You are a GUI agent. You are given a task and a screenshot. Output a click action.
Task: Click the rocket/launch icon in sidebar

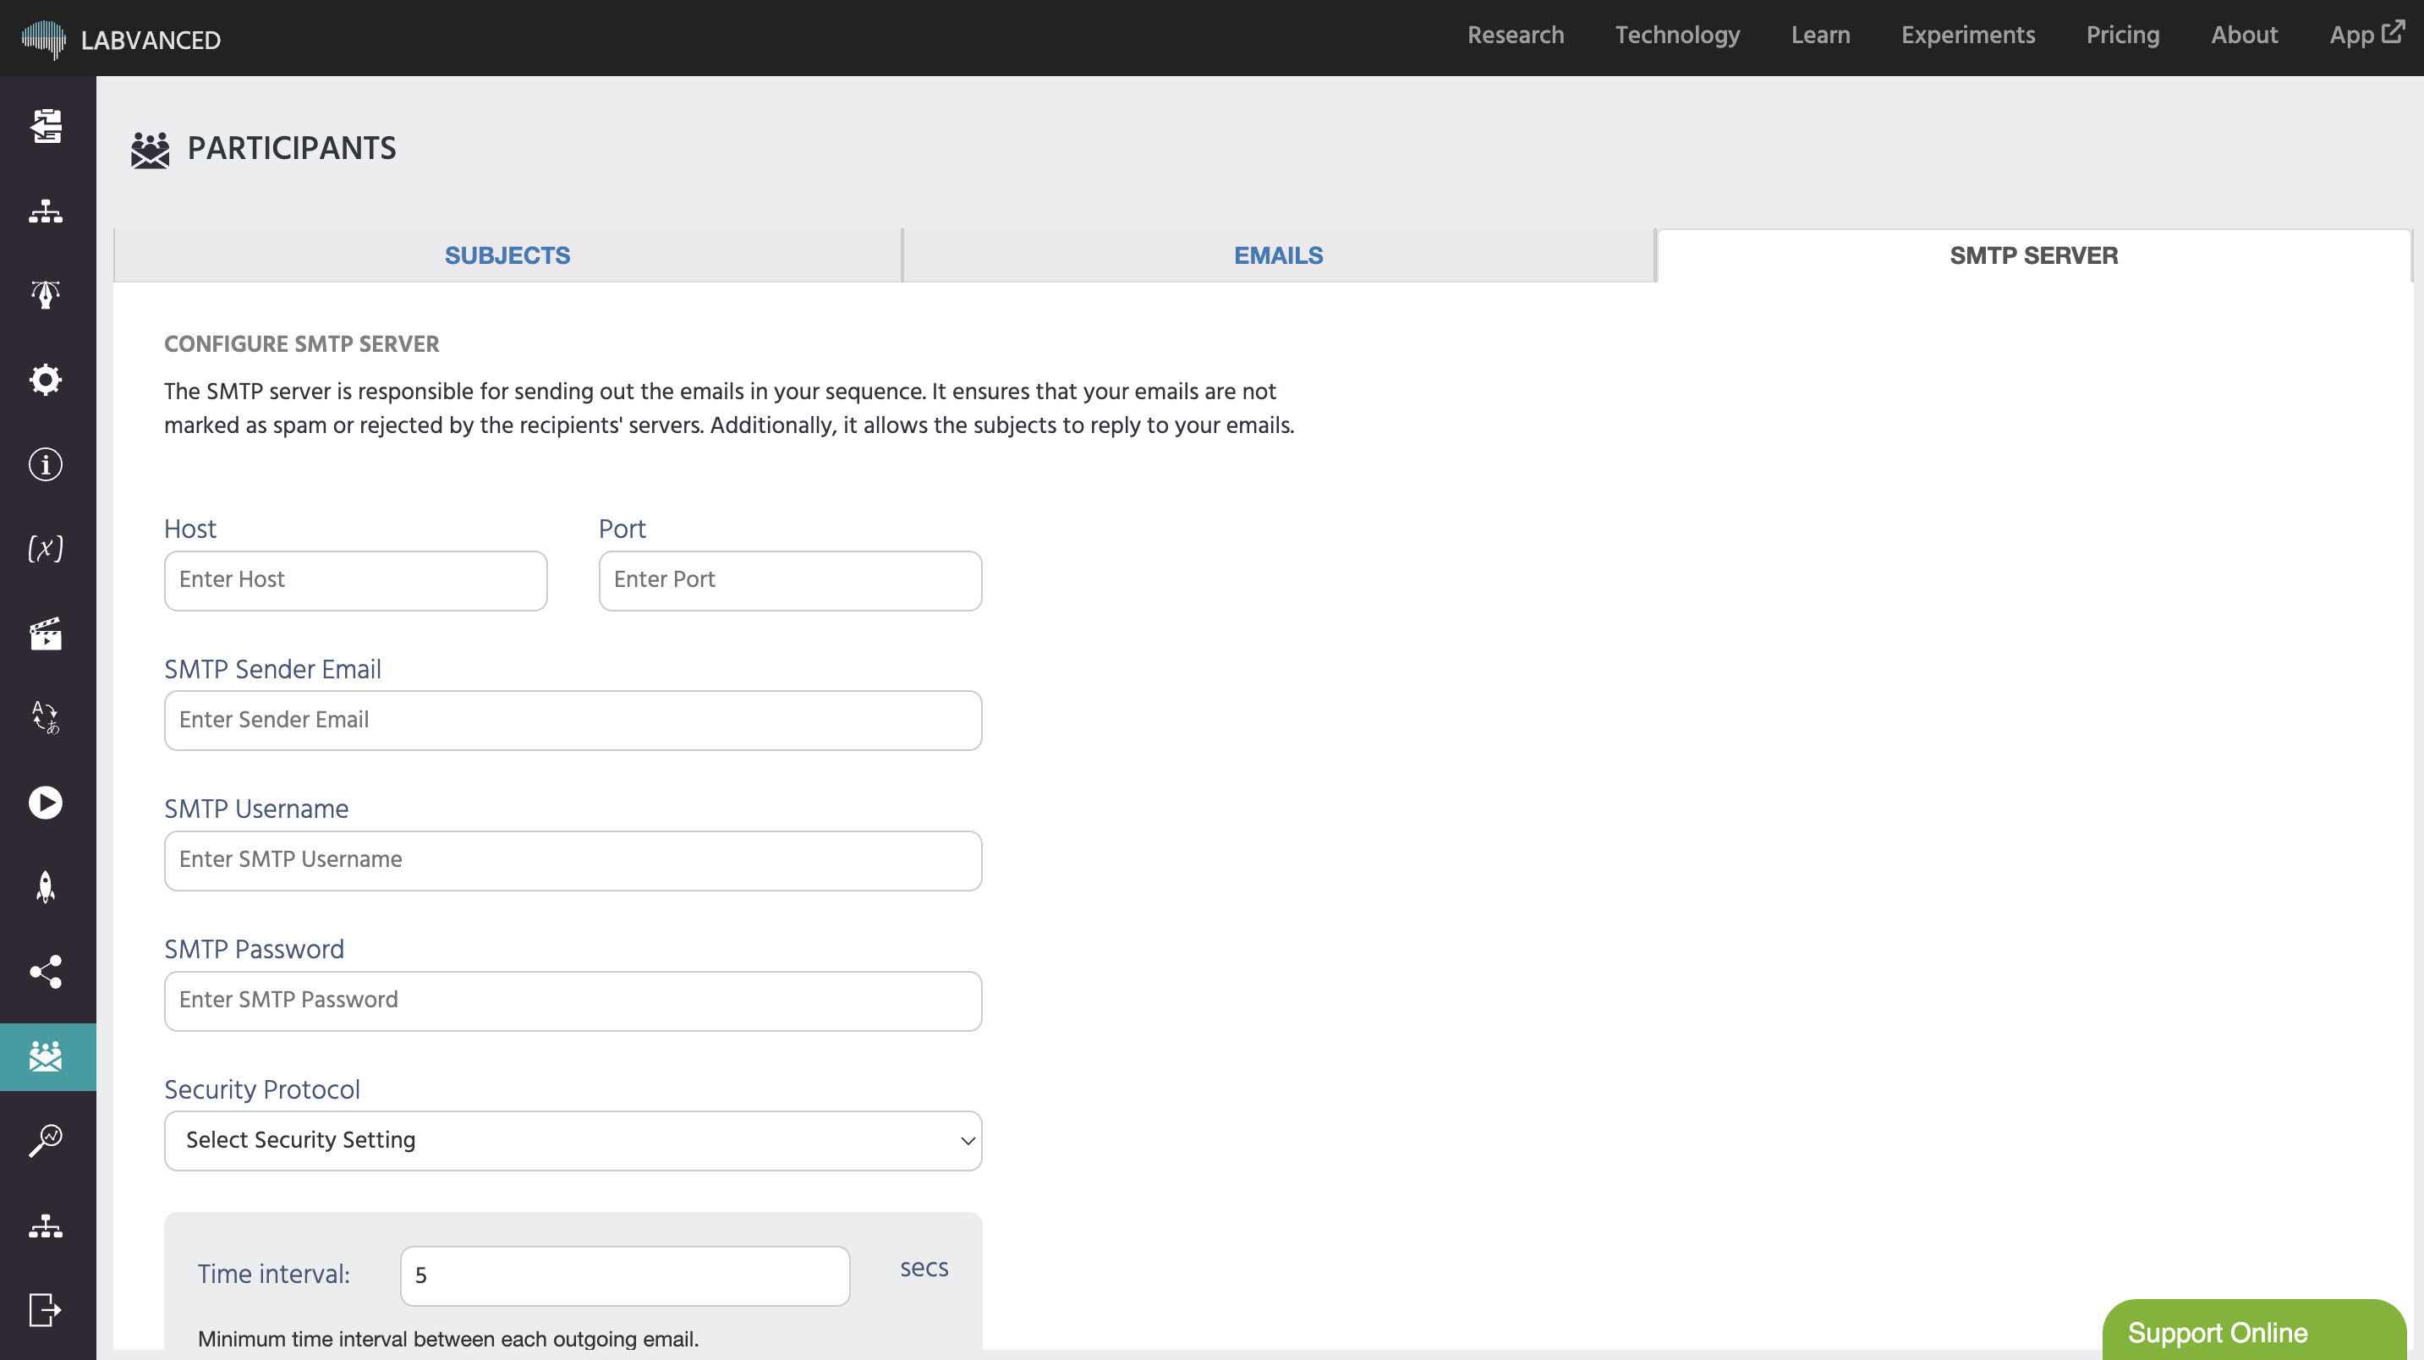pos(45,887)
